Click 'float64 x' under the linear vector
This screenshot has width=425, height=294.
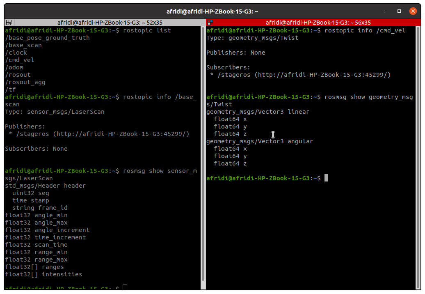click(230, 119)
